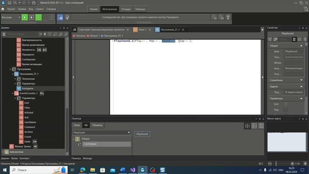Click the green start-runtime play button
Image resolution: width=309 pixels, height=174 pixels.
(25, 17)
